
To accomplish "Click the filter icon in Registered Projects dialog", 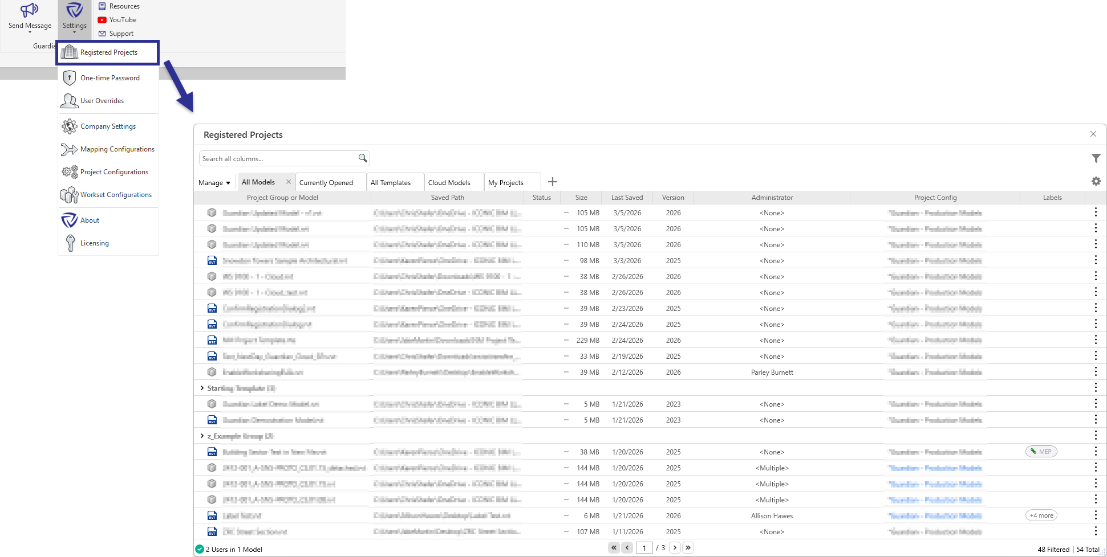I will pyautogui.click(x=1096, y=158).
